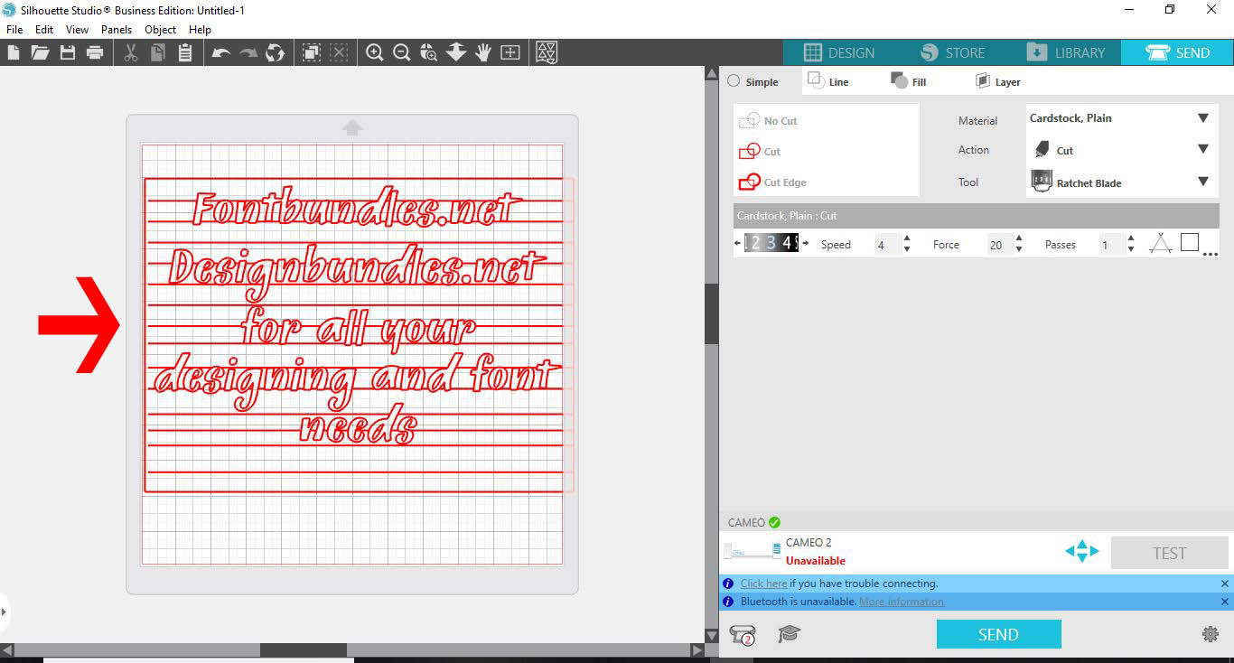Redo the action with the forward arrow
The image size is (1234, 663).
248,52
